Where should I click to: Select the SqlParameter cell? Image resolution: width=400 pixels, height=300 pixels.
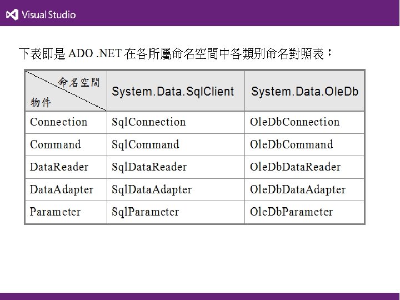145,212
